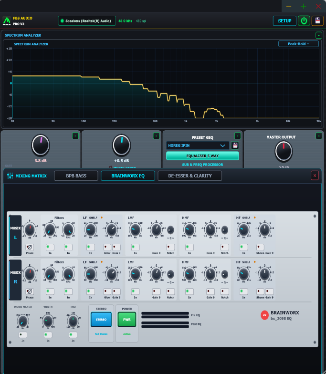Toggle MUSIK L HF Shelf Sheen switch

260,247
